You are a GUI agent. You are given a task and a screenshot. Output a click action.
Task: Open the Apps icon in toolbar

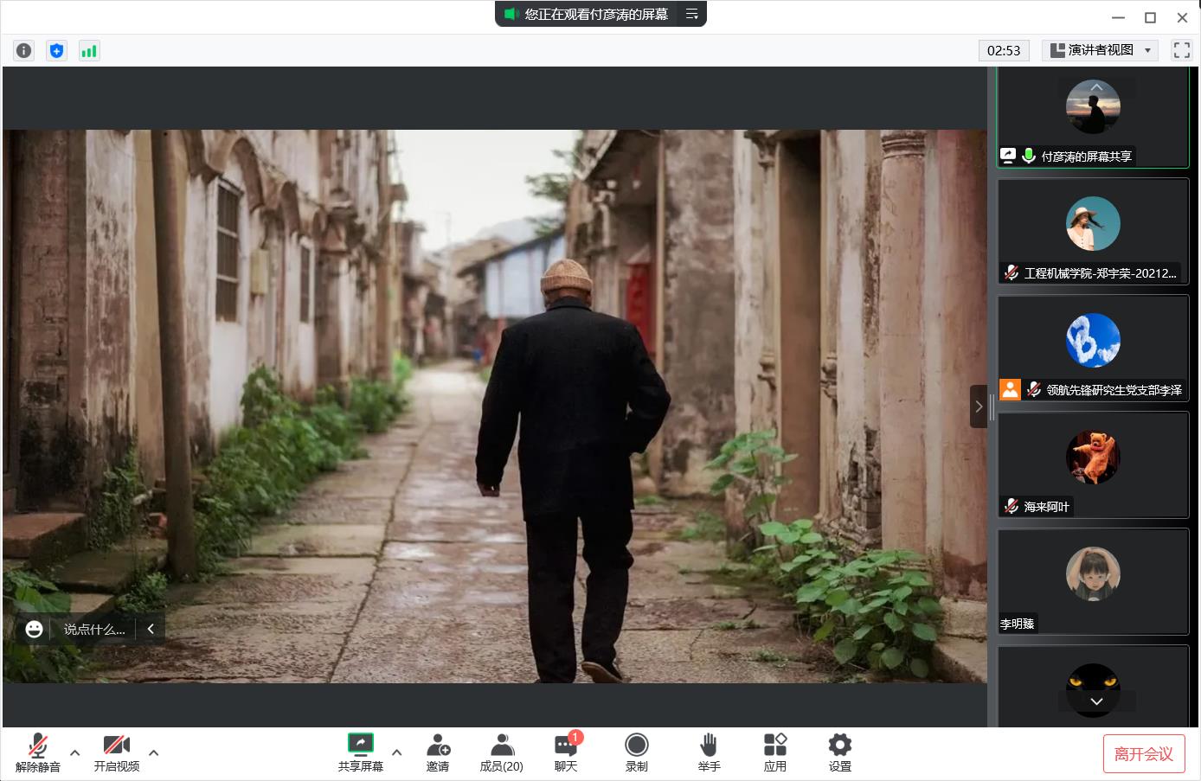(774, 752)
